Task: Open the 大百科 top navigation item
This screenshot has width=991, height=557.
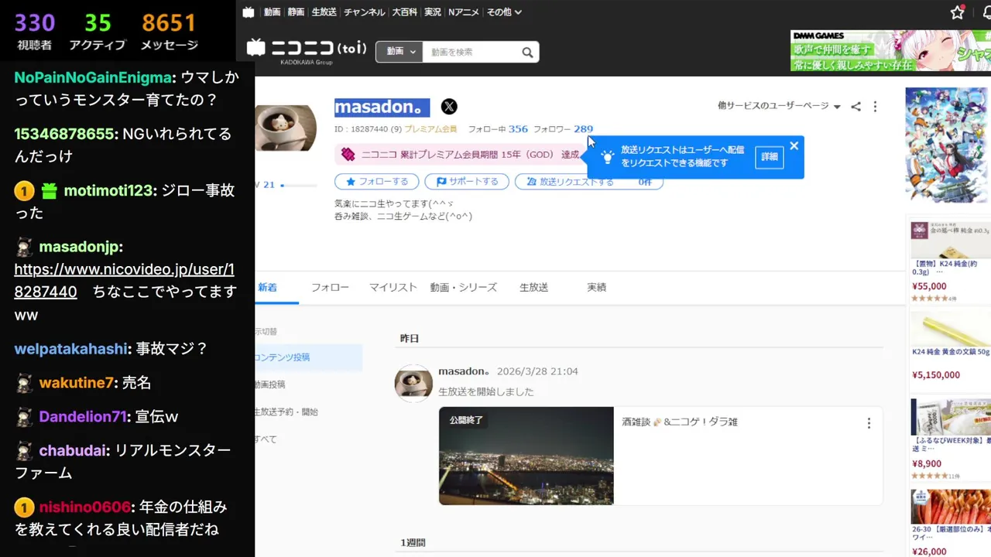Action: pyautogui.click(x=405, y=12)
